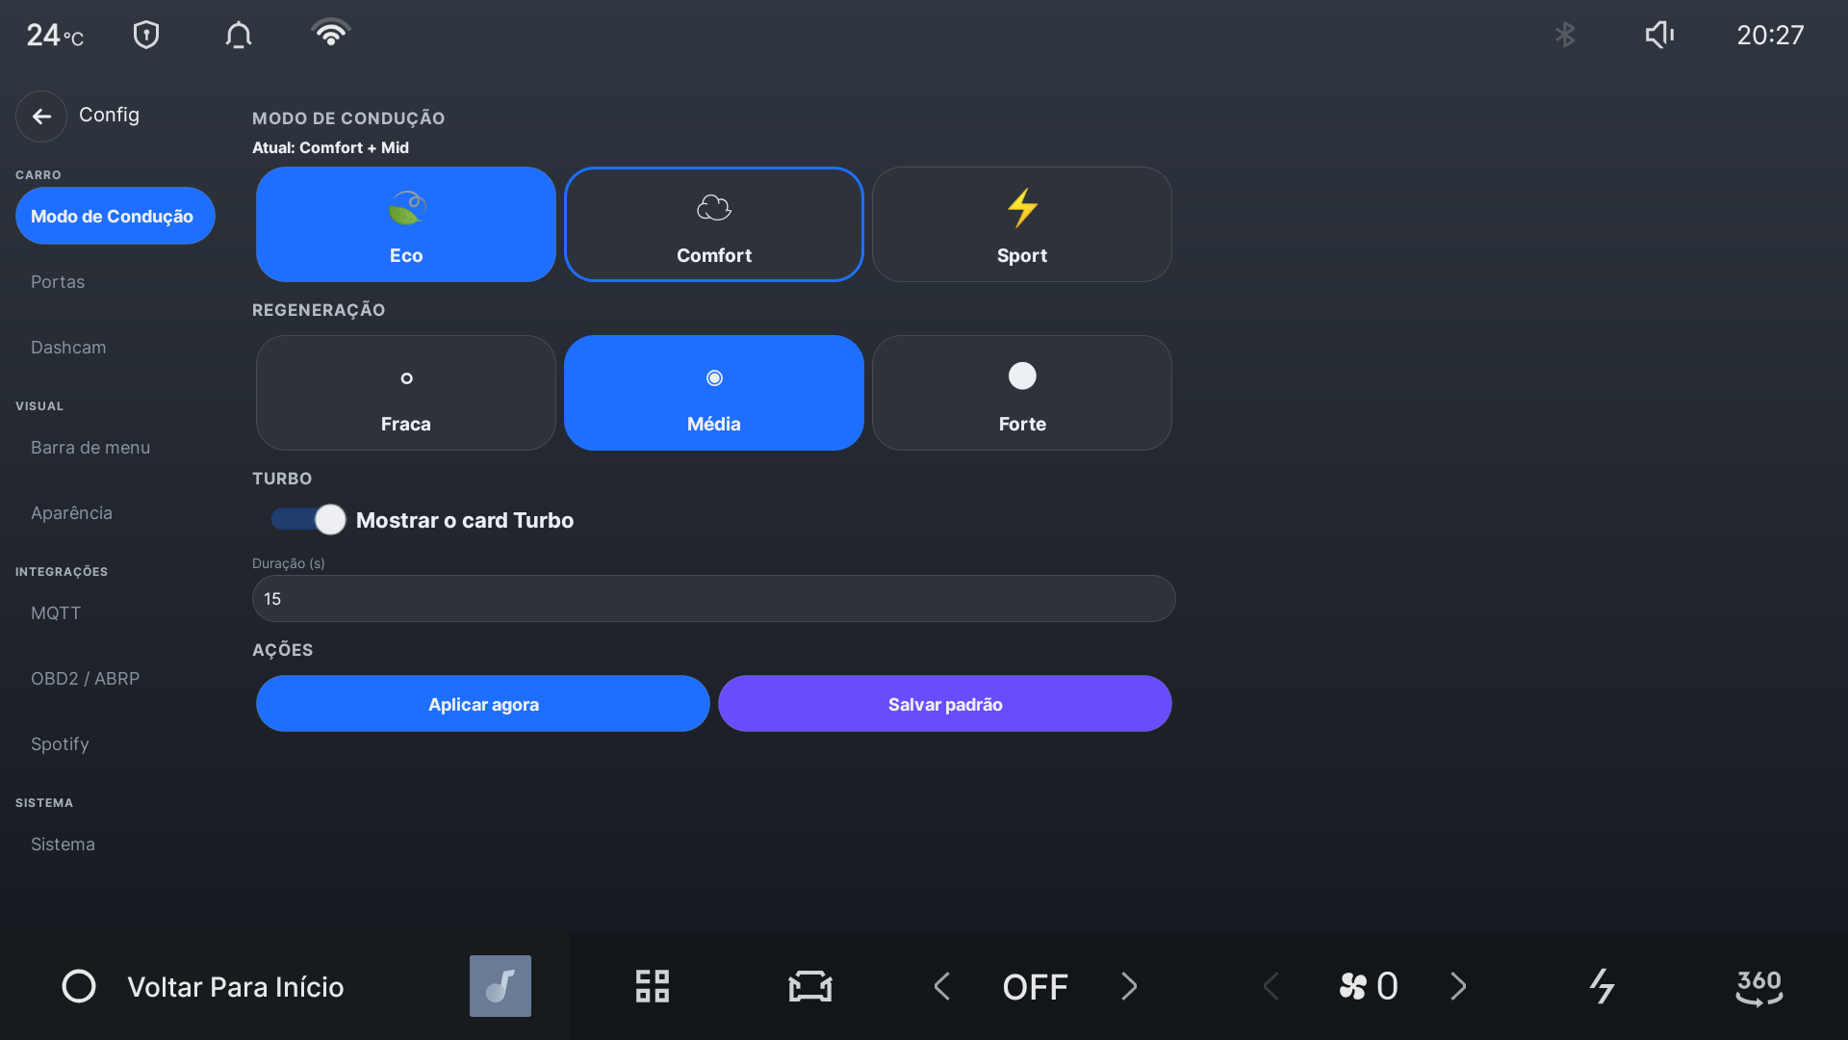Tap the 20:27 clock
This screenshot has width=1848, height=1040.
pos(1770,35)
